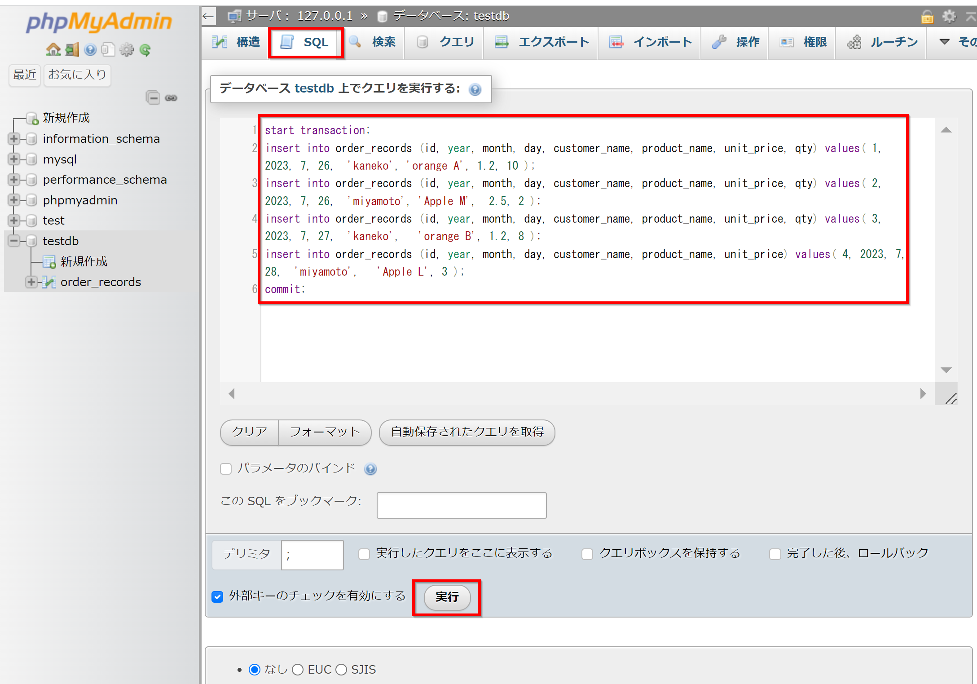Click query editor scroll down arrow

[x=946, y=370]
